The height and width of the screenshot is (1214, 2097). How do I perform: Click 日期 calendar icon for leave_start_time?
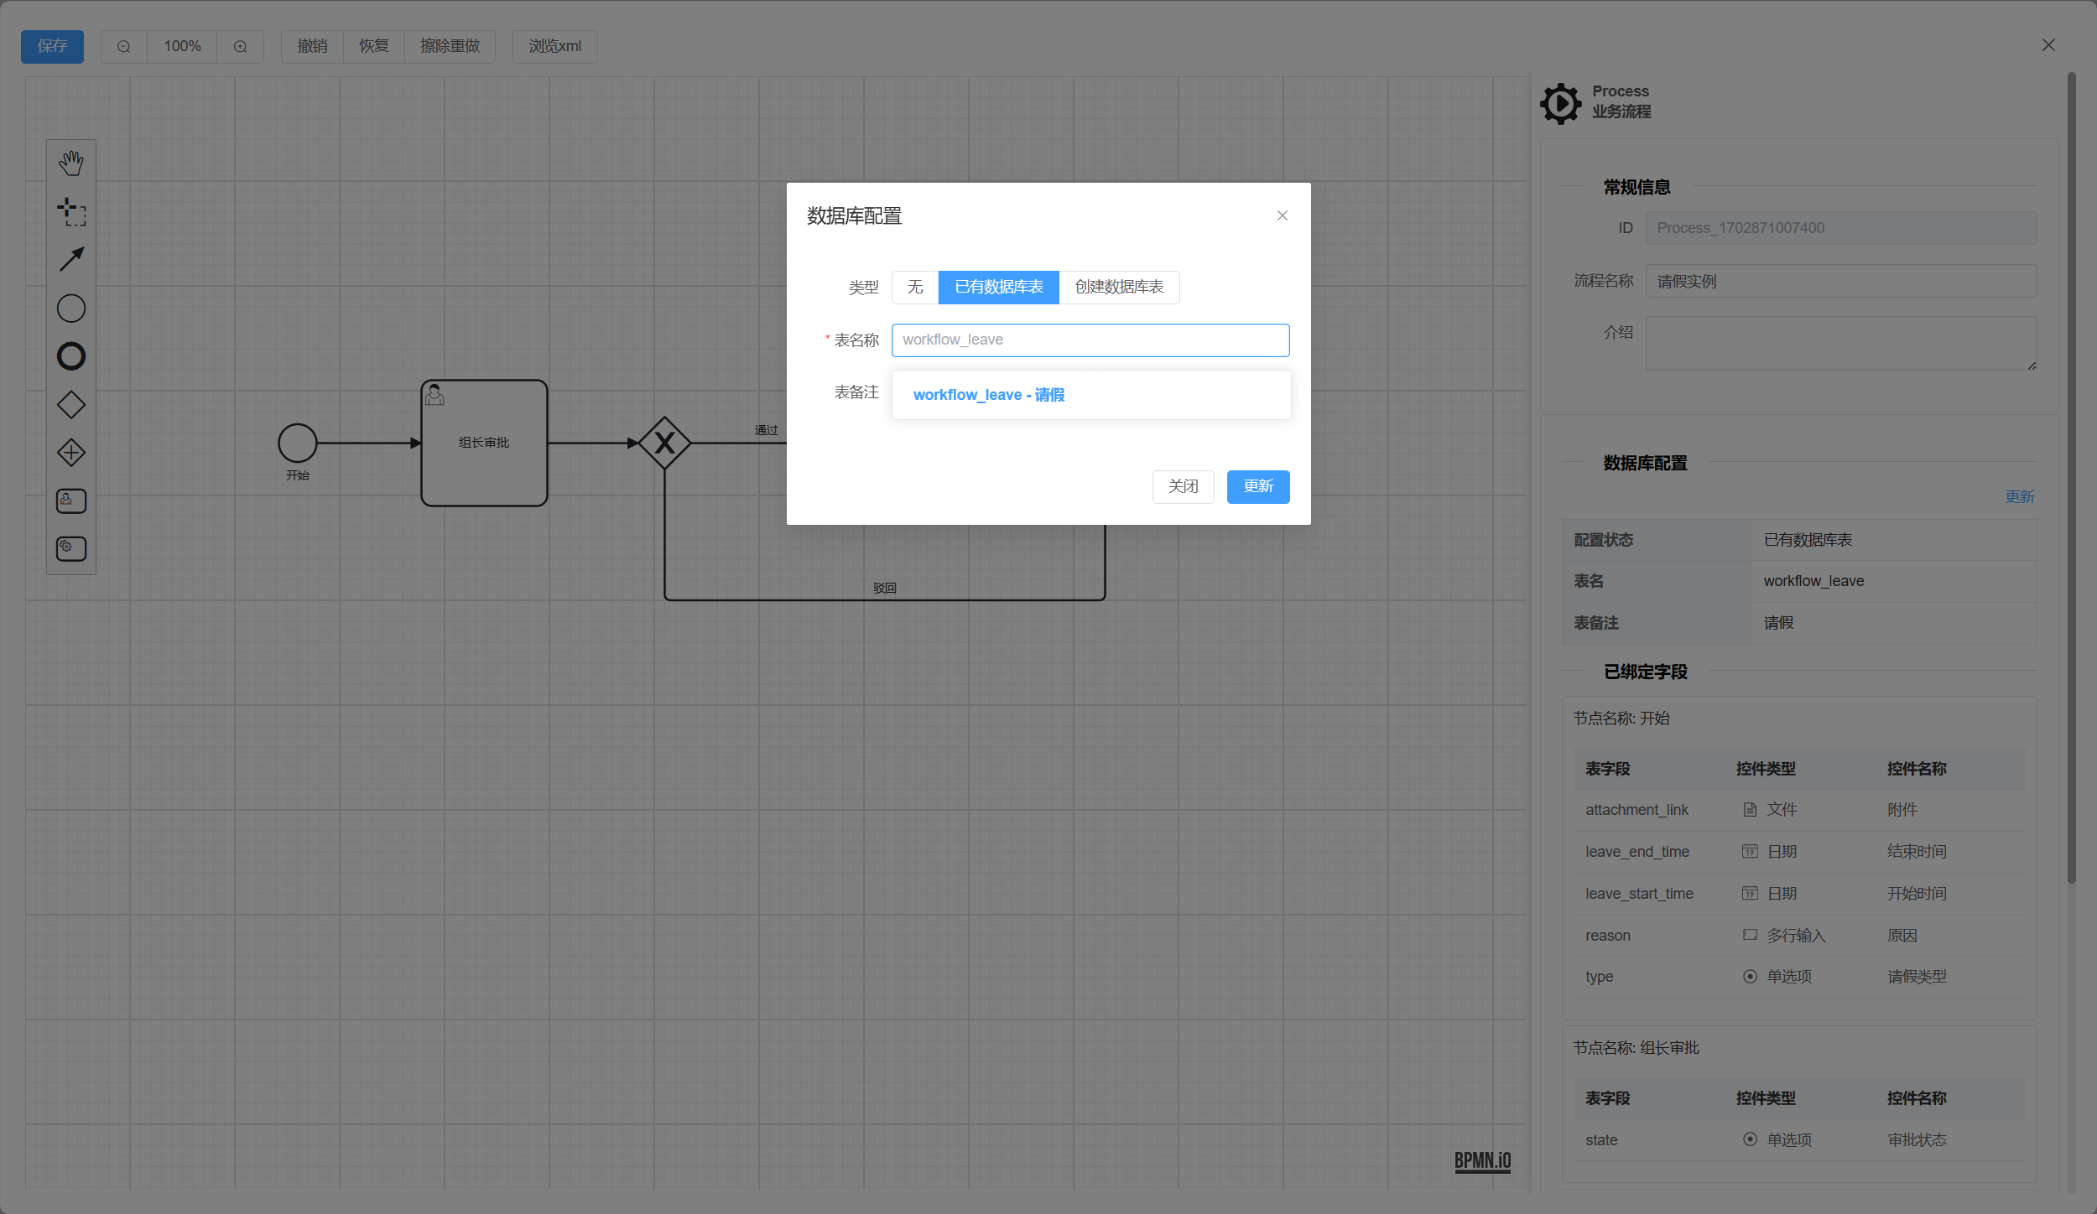pos(1750,894)
